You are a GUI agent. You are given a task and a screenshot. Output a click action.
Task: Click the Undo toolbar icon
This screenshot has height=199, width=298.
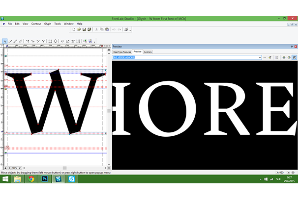tap(114, 29)
